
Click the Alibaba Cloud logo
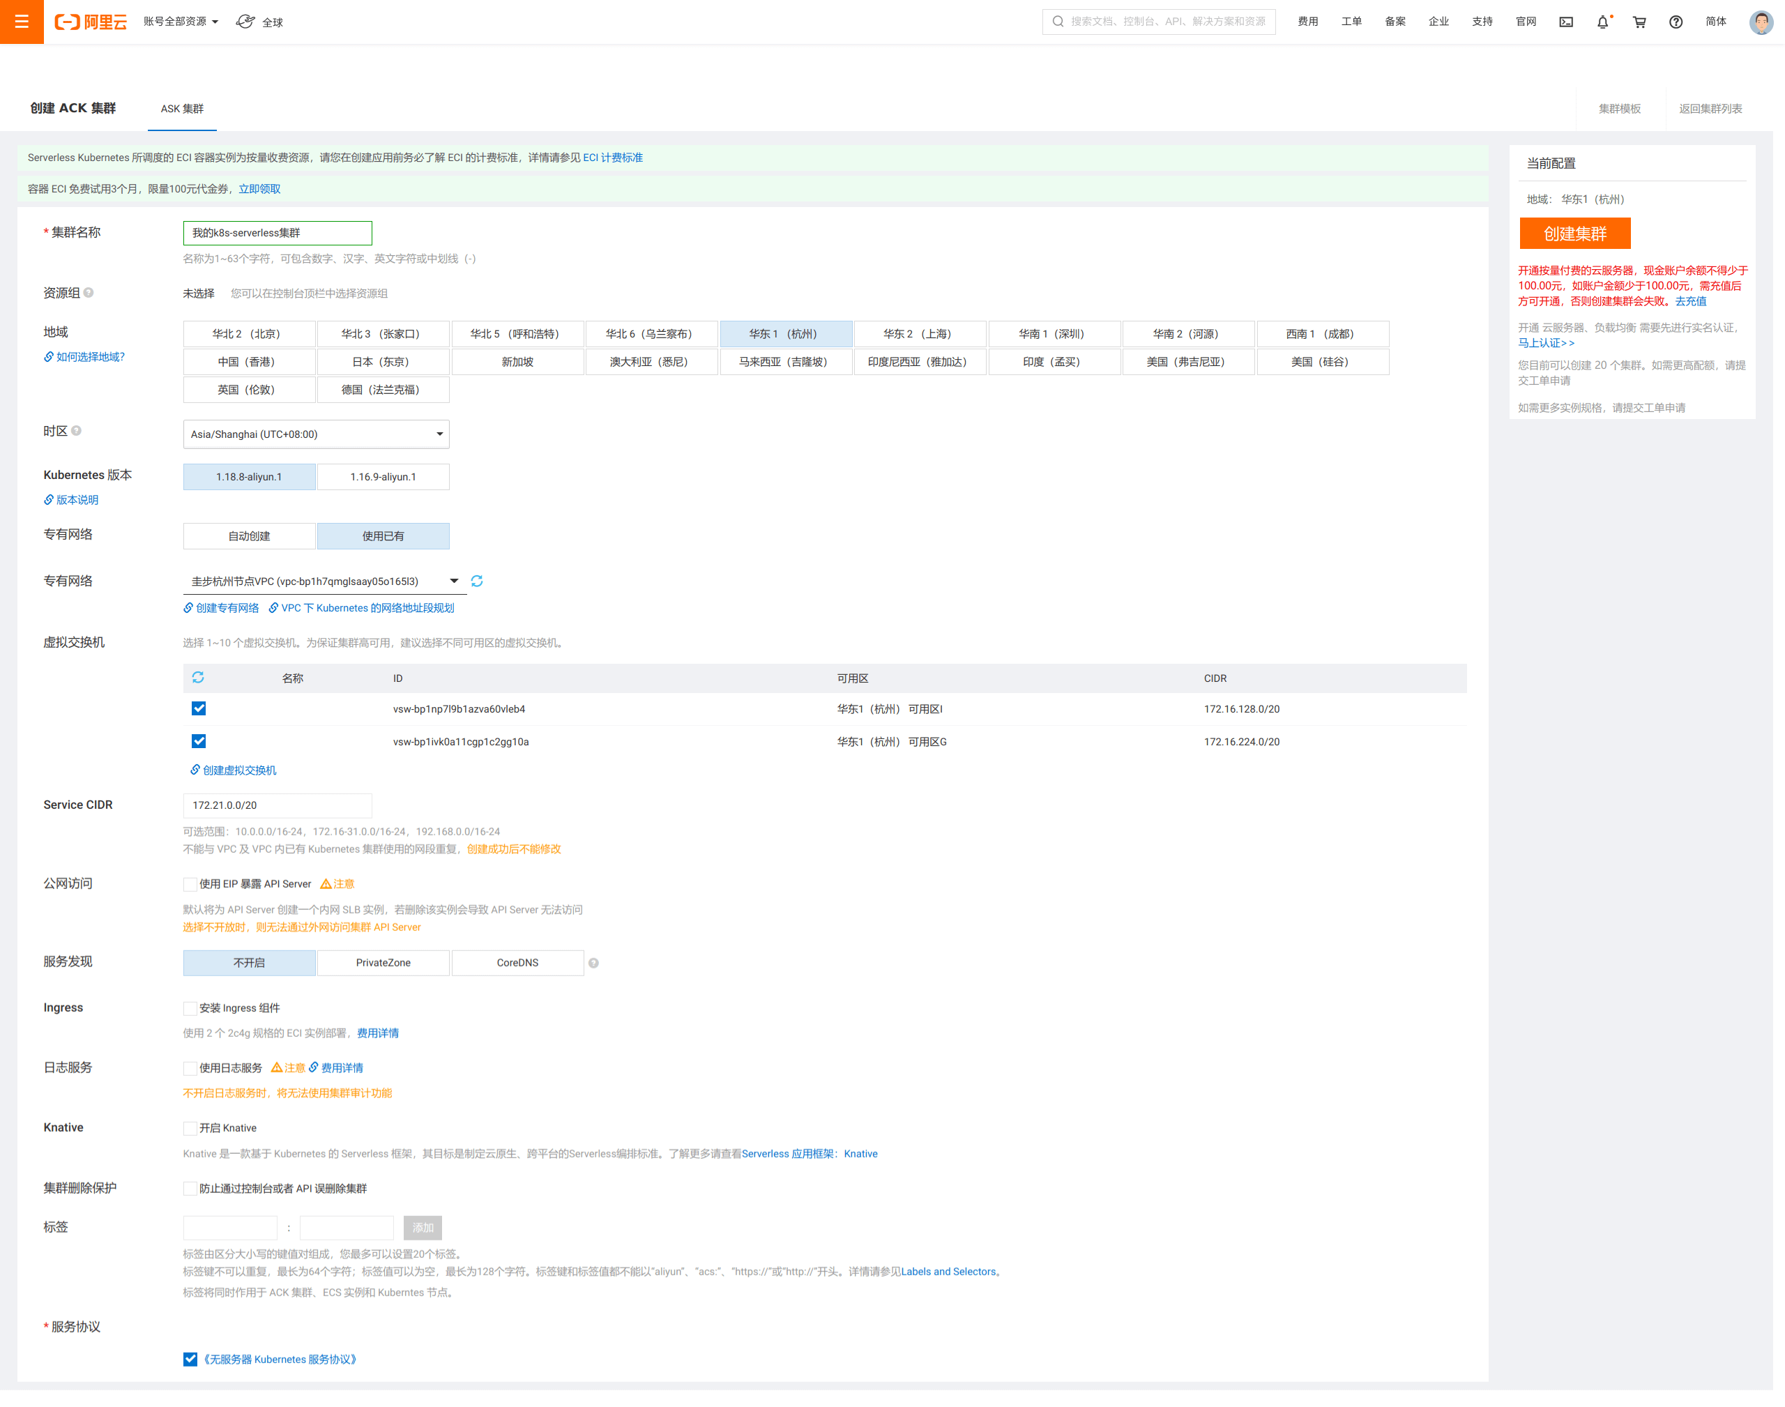[91, 22]
